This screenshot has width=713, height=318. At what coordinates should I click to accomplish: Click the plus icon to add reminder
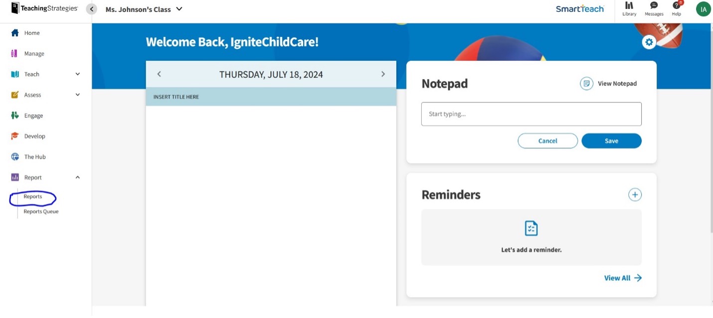point(635,195)
